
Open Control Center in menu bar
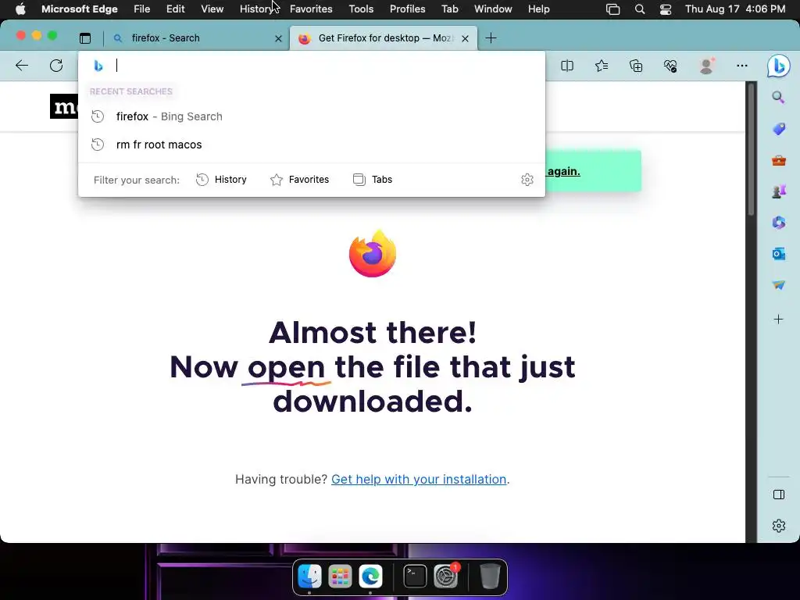click(x=666, y=9)
